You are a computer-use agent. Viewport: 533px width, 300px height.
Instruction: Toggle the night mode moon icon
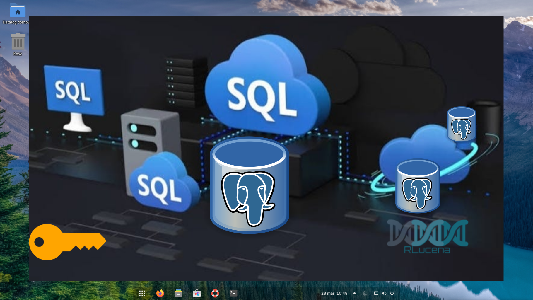[365, 293]
